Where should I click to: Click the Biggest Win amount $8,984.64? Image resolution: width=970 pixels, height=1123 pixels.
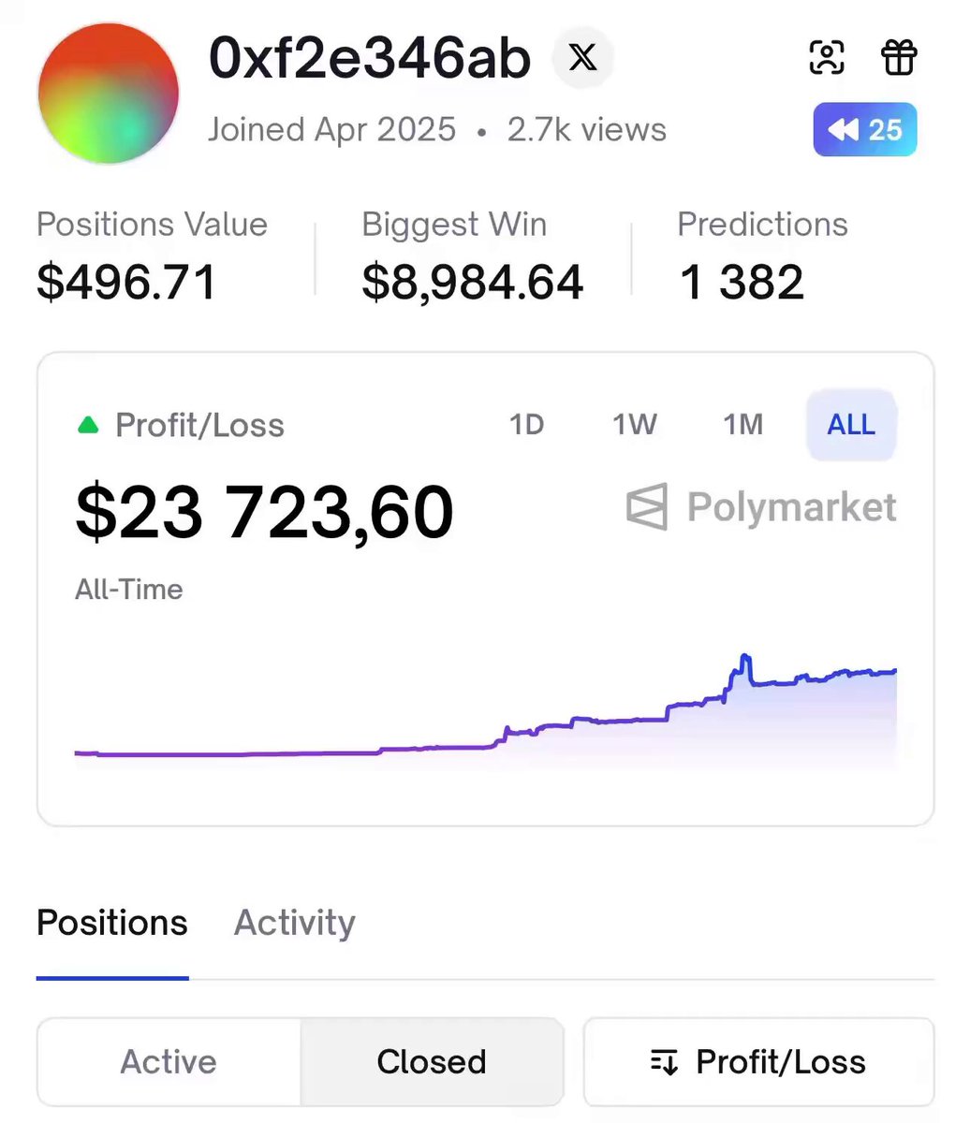(473, 283)
